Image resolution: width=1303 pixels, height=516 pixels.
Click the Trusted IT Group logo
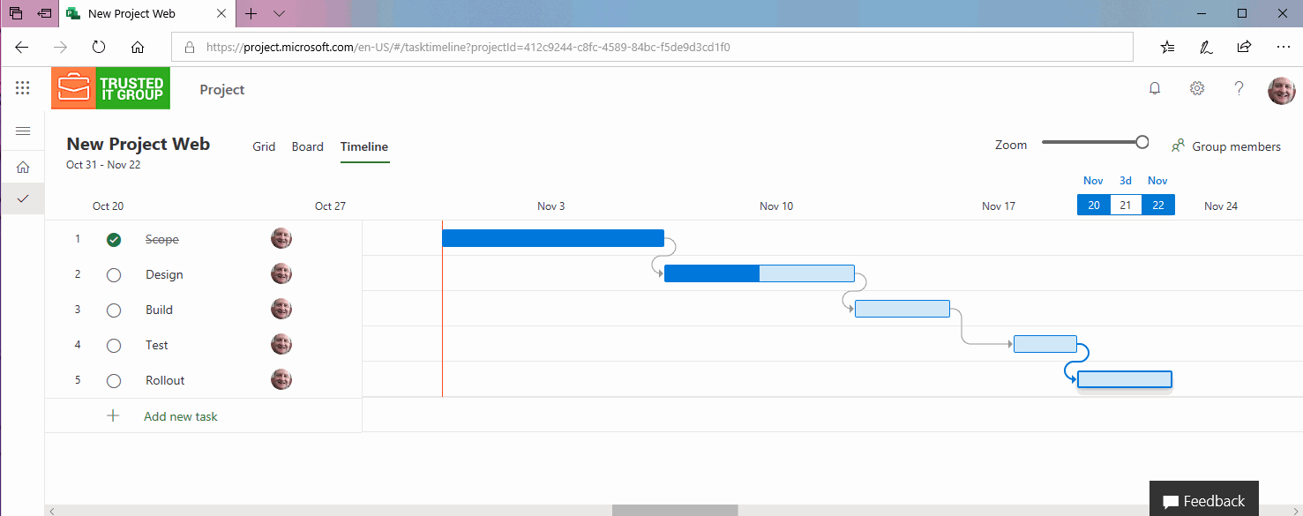[109, 87]
